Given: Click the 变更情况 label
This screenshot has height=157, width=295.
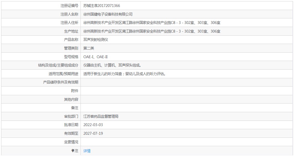Looking at the screenshot, I should (x=71, y=142).
